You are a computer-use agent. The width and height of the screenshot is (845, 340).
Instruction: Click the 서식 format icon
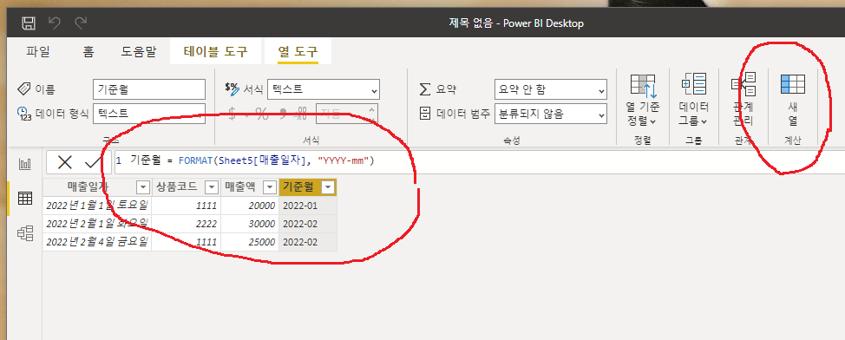point(233,89)
